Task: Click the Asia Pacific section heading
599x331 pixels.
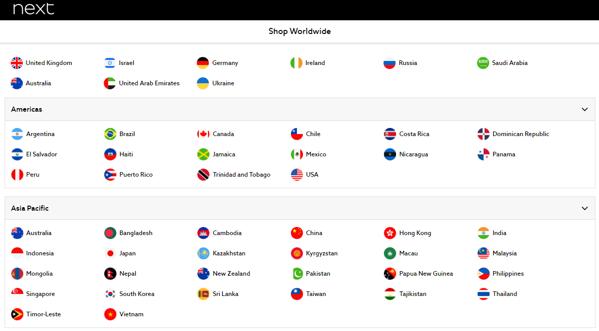Action: pos(30,208)
